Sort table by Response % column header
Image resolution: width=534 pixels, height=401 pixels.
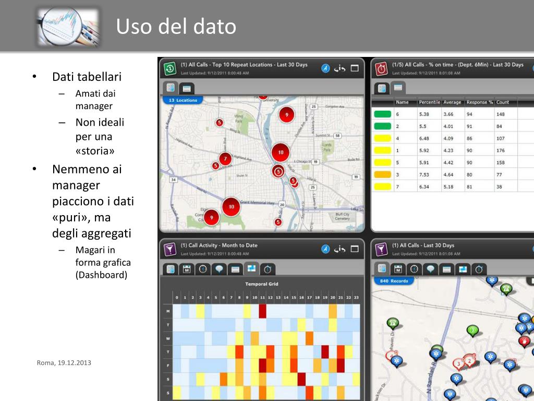point(480,102)
